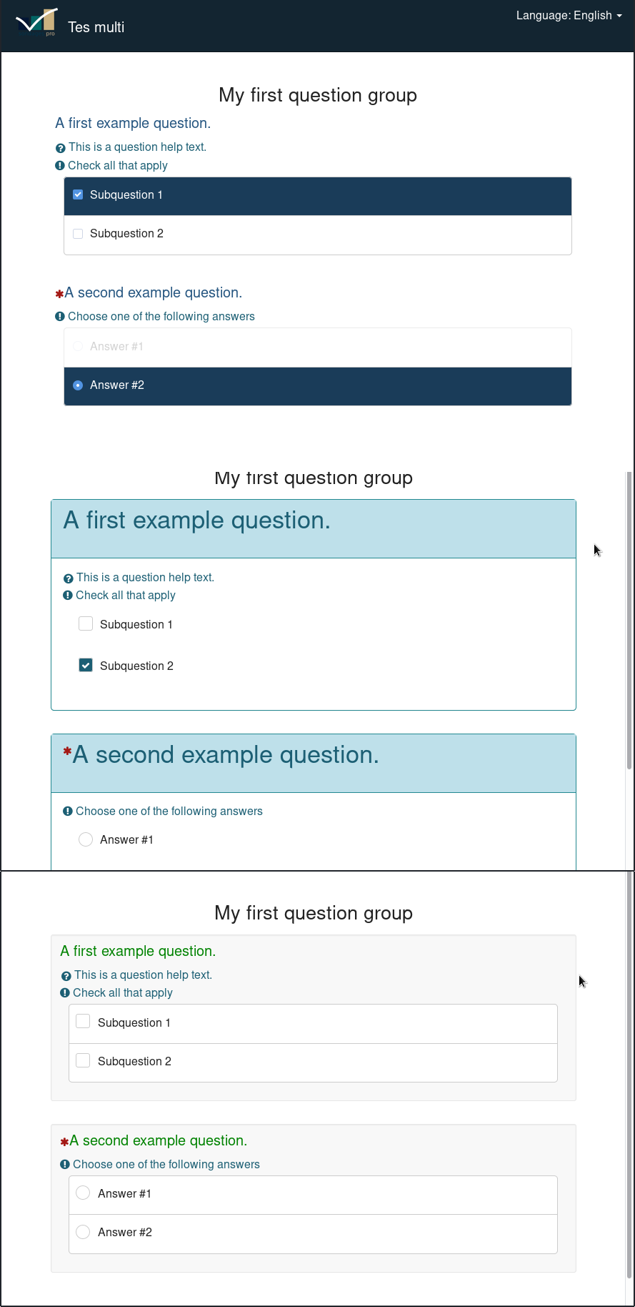Check Subquestion 1 under the green question title
635x1307 pixels.
(83, 1022)
